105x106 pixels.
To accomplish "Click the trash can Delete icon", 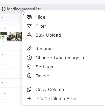I will point(29,76).
